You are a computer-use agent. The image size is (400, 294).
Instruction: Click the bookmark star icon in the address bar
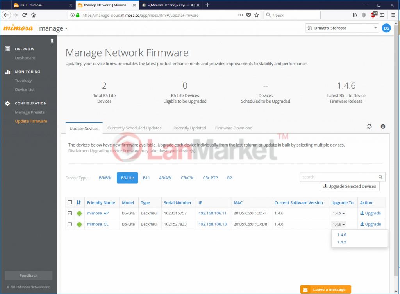click(257, 15)
